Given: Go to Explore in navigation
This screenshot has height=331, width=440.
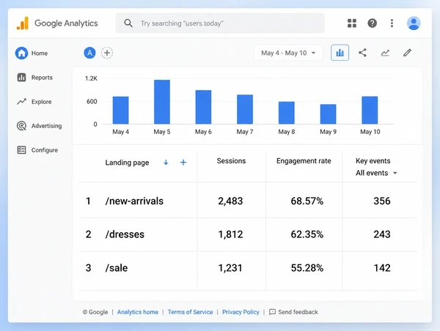Looking at the screenshot, I should (41, 102).
